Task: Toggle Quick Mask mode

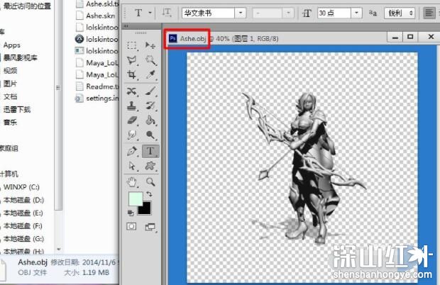Action: (132, 226)
